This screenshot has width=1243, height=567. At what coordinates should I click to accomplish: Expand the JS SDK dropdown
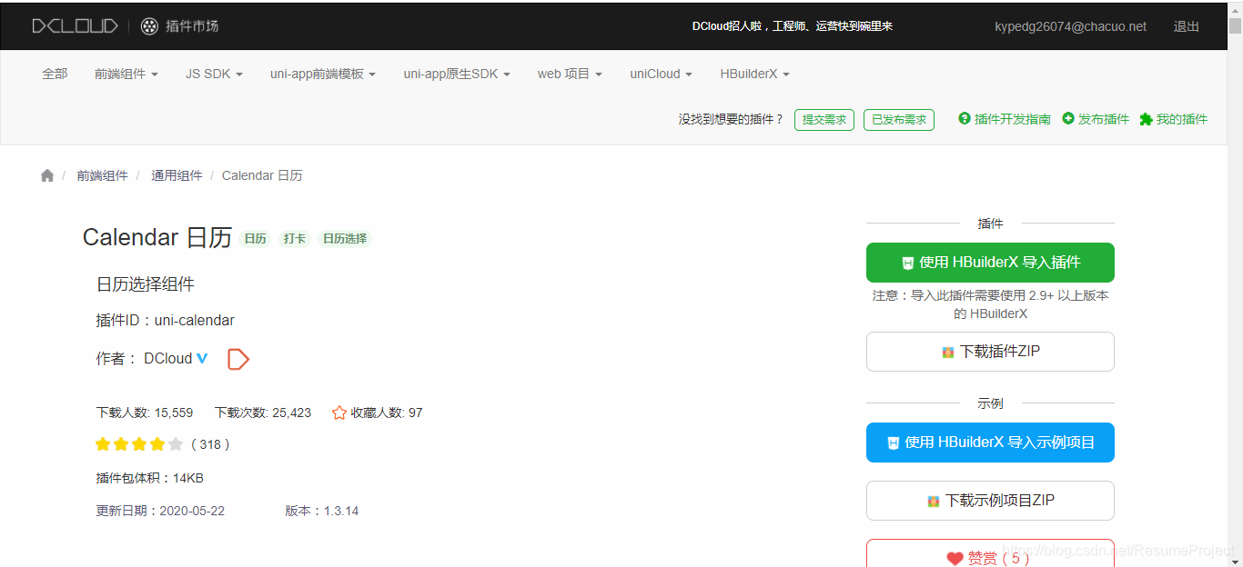click(214, 74)
